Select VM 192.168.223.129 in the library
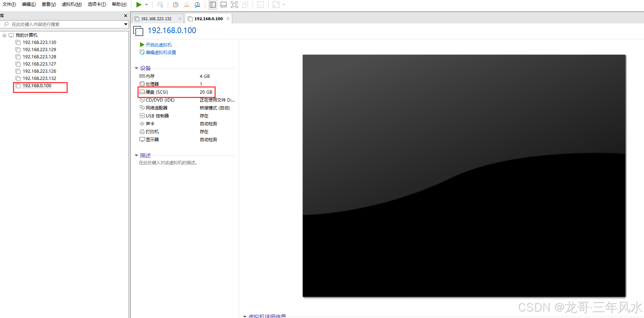644x318 pixels. click(39, 49)
